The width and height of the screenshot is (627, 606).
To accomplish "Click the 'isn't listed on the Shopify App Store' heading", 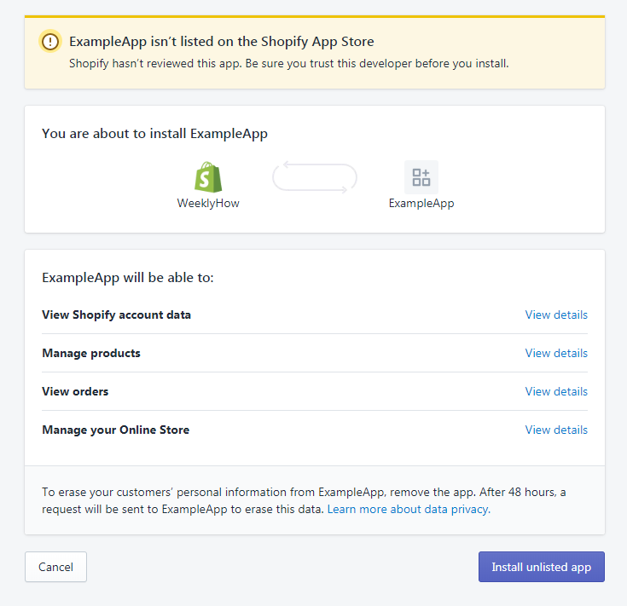I will coord(222,42).
